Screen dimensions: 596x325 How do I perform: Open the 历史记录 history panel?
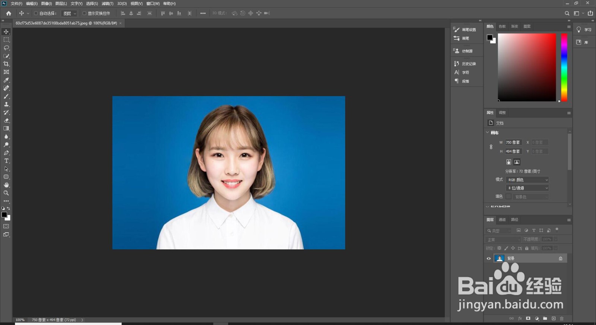click(465, 64)
